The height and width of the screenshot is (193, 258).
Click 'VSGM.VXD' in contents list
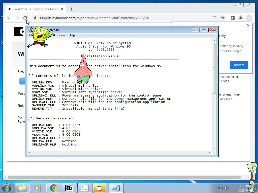[40, 92]
